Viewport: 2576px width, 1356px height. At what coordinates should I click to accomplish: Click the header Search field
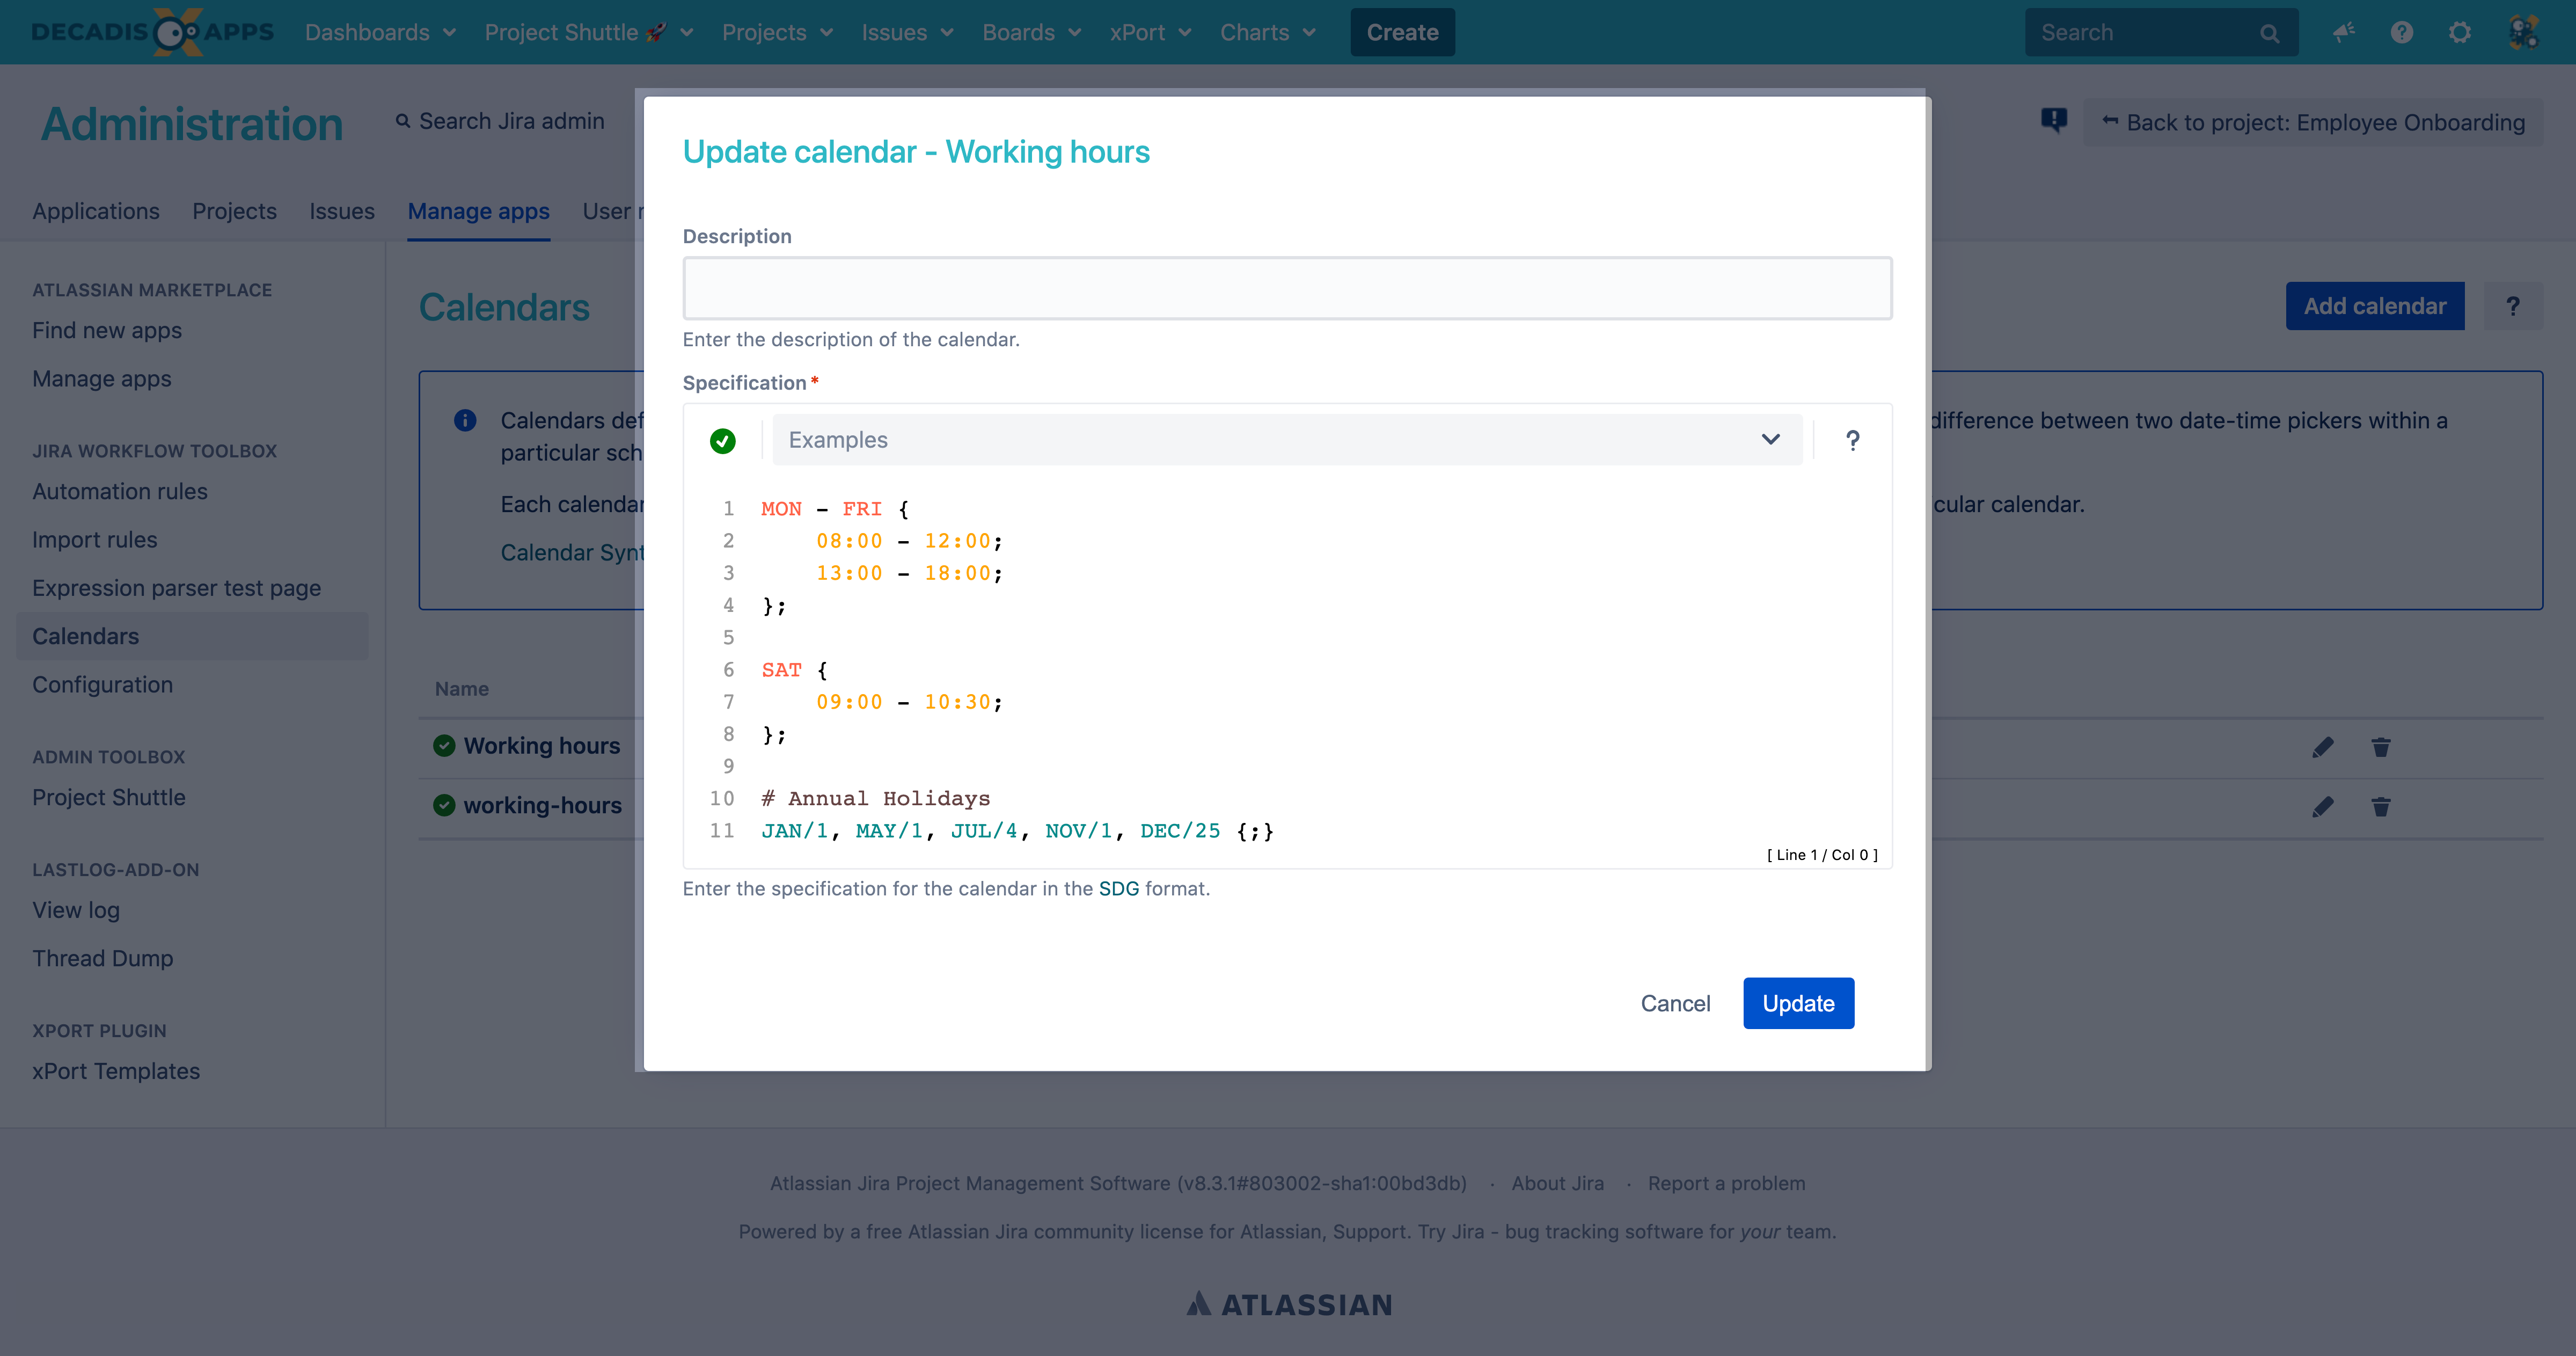click(x=2161, y=33)
